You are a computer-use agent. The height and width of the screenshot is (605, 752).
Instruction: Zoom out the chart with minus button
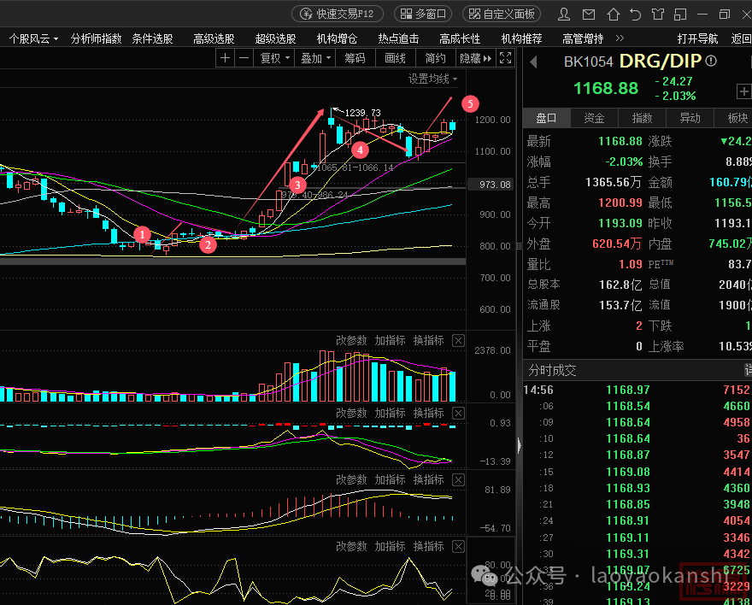click(244, 58)
